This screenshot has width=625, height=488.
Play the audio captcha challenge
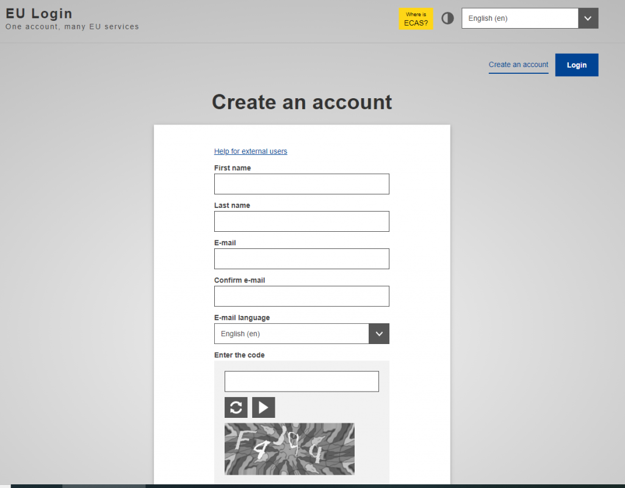tap(264, 407)
